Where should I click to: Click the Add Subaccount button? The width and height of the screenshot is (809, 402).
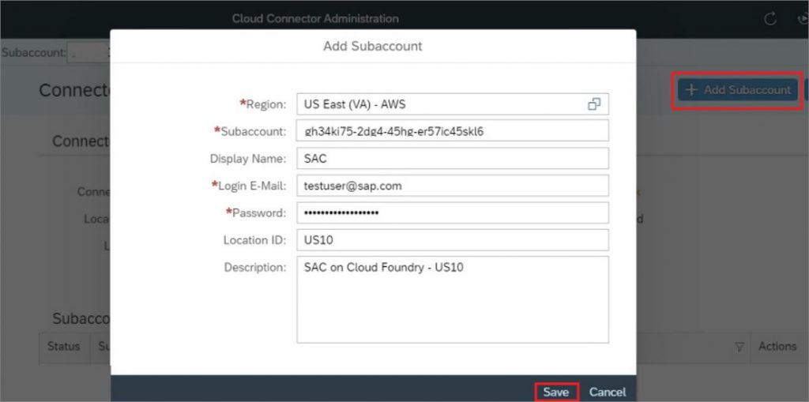[738, 90]
